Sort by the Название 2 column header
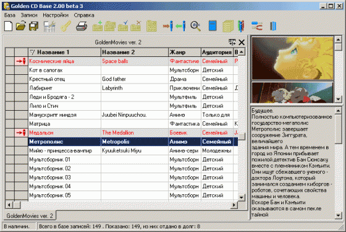Viewport: 346px width, 232px height. tap(135, 52)
